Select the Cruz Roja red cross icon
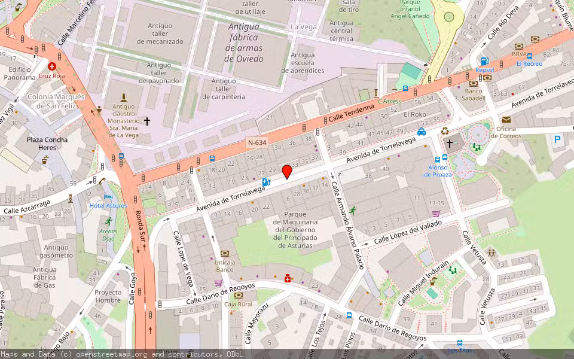 52,66
